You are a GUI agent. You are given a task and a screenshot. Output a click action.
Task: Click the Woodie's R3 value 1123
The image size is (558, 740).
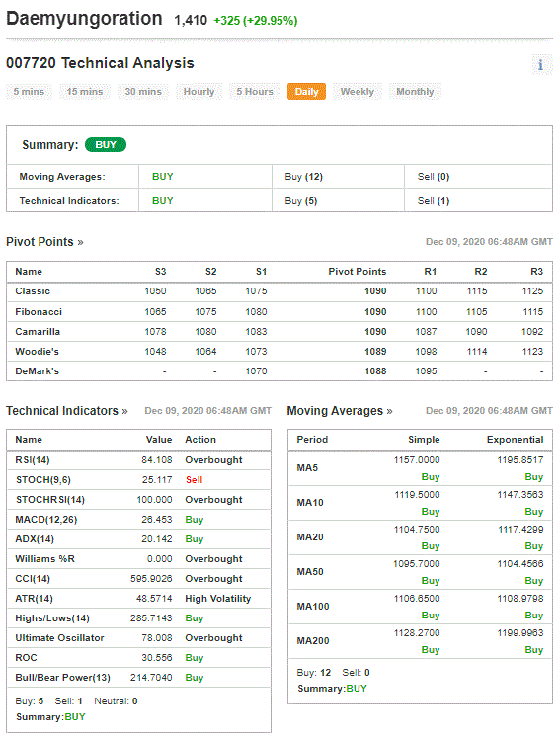pyautogui.click(x=532, y=352)
